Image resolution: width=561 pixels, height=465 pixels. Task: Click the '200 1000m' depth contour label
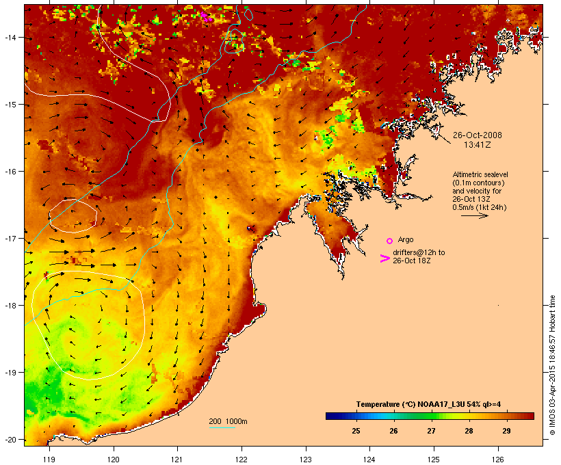(228, 421)
